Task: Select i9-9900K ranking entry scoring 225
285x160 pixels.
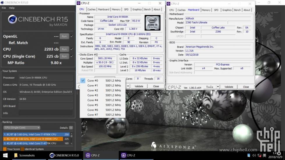Action: 36,139
